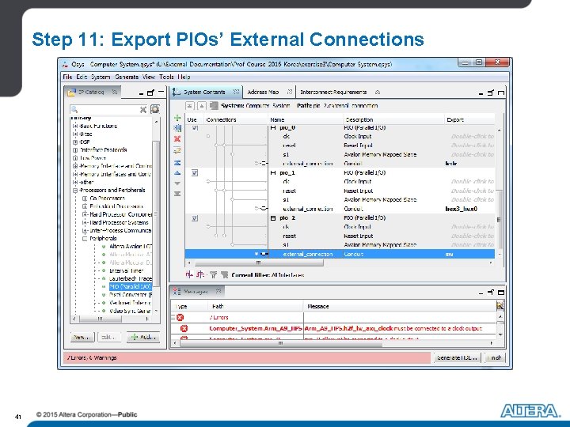570x427 pixels.
Task: Collapse the Peripherals tree node
Action: coord(85,239)
